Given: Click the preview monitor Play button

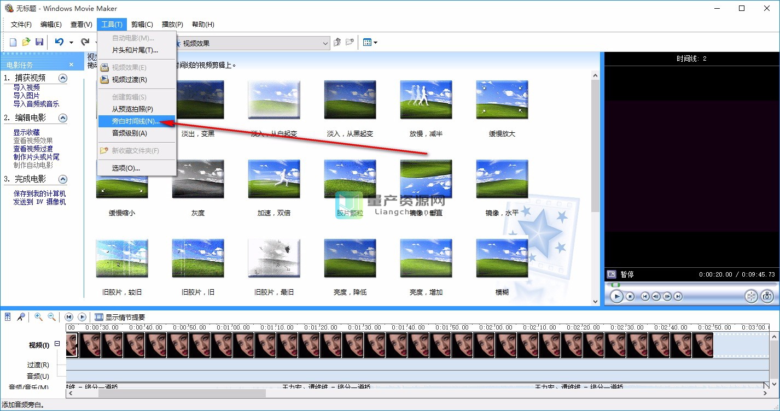Looking at the screenshot, I should 616,296.
